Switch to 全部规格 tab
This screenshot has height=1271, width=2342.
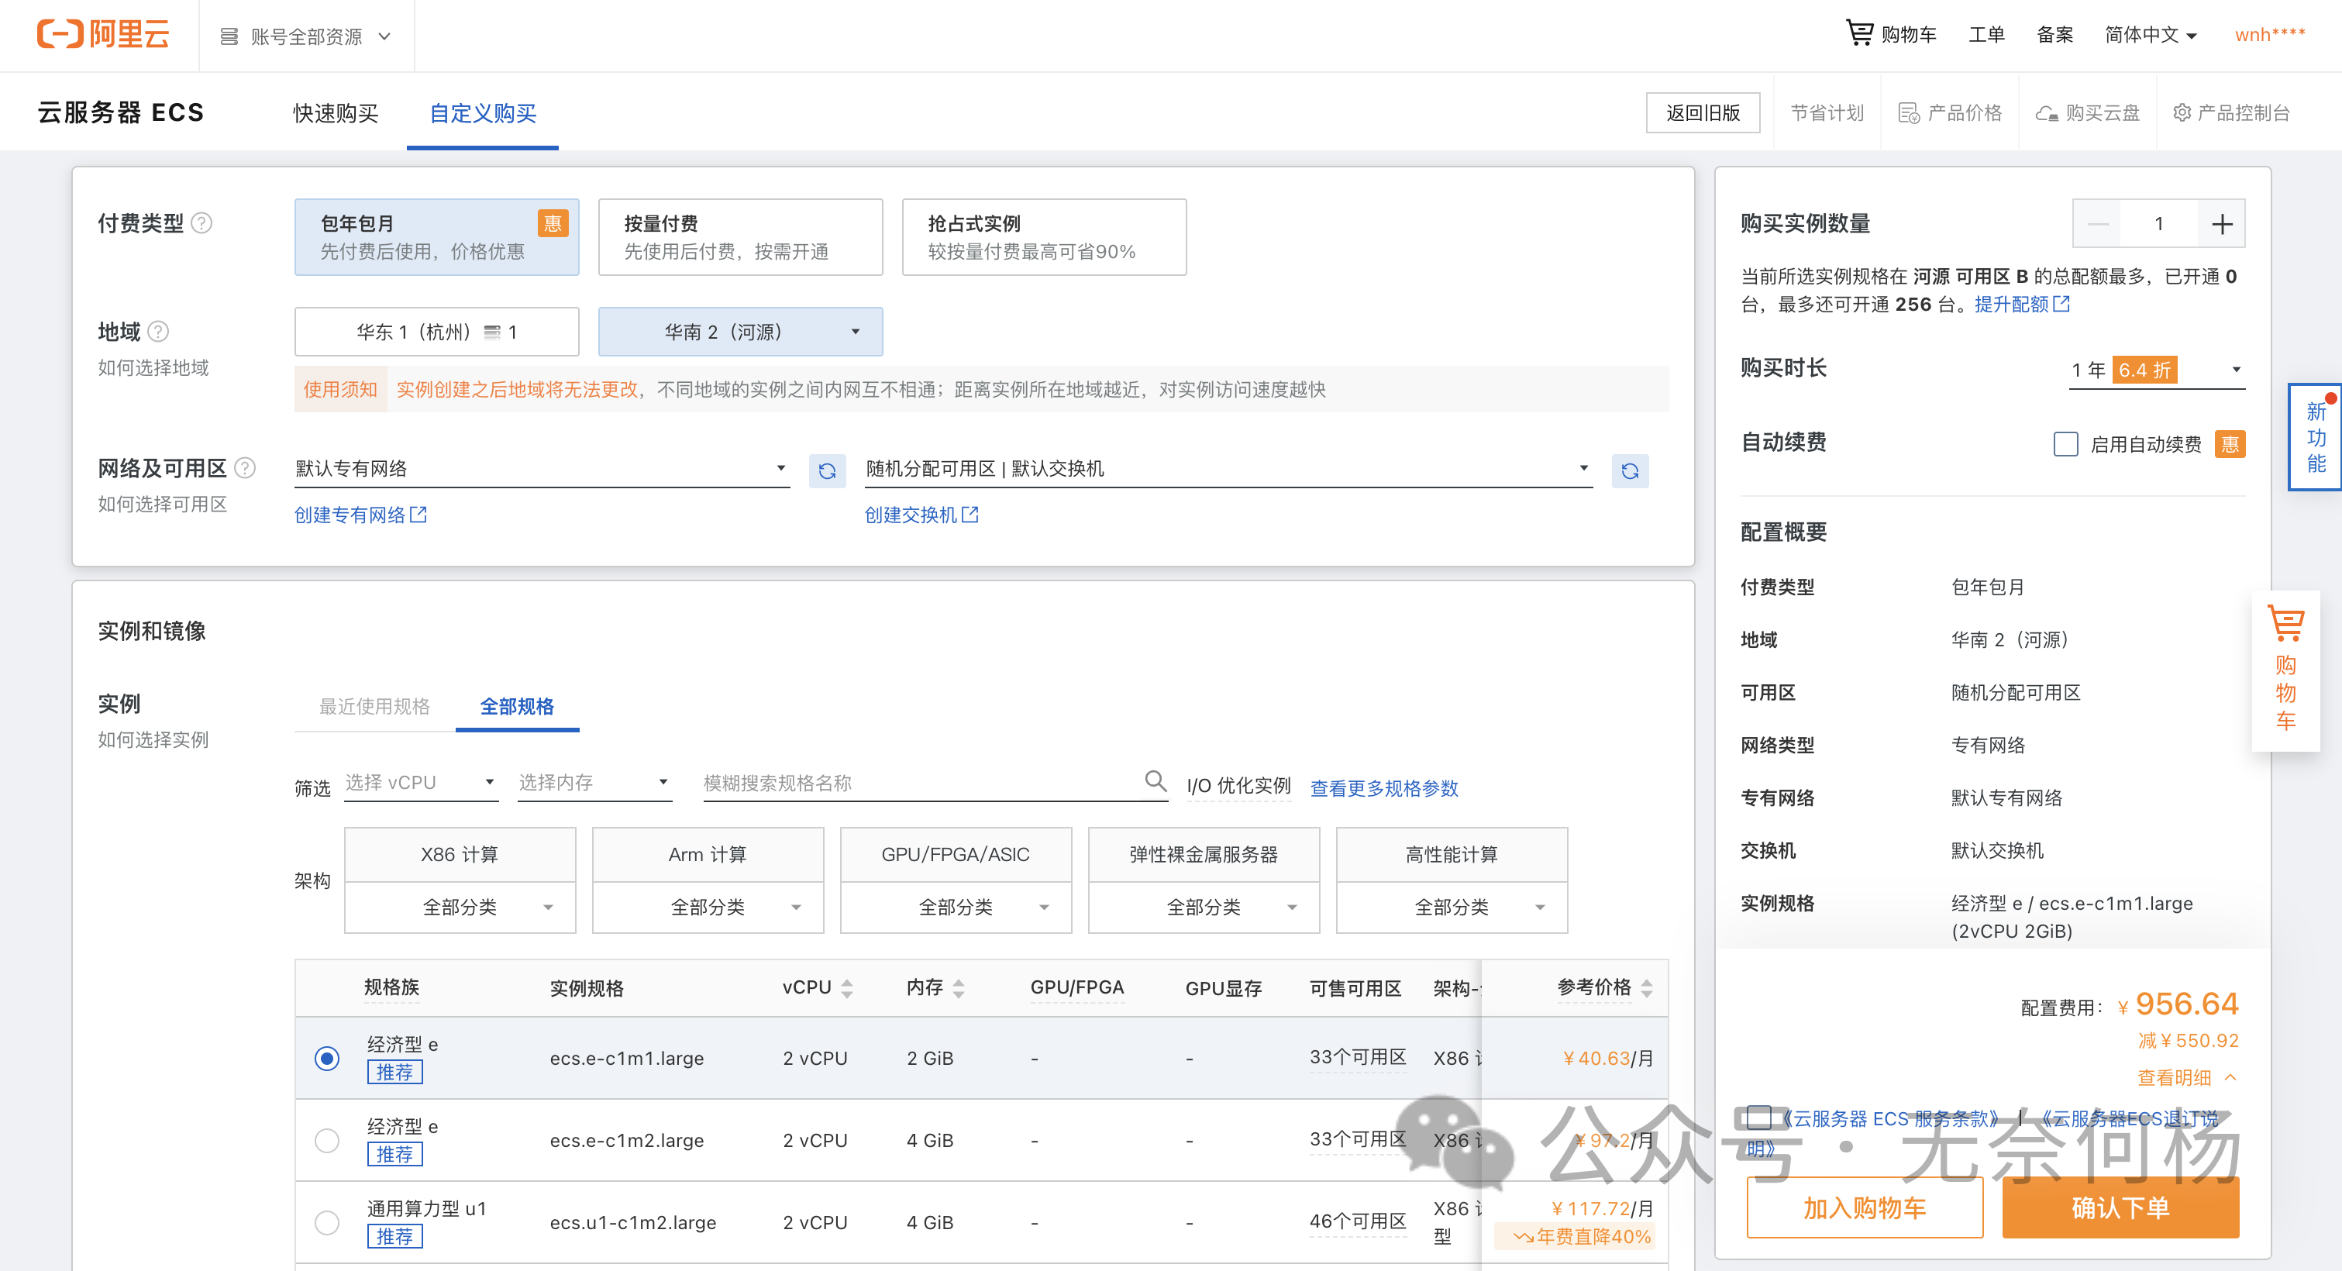click(518, 707)
